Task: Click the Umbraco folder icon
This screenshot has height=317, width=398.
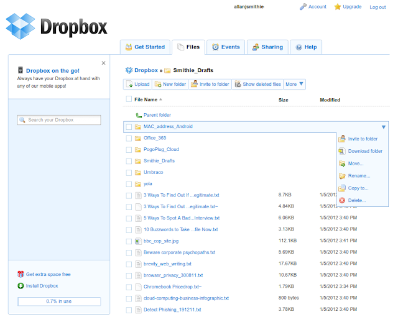Action: pos(138,173)
